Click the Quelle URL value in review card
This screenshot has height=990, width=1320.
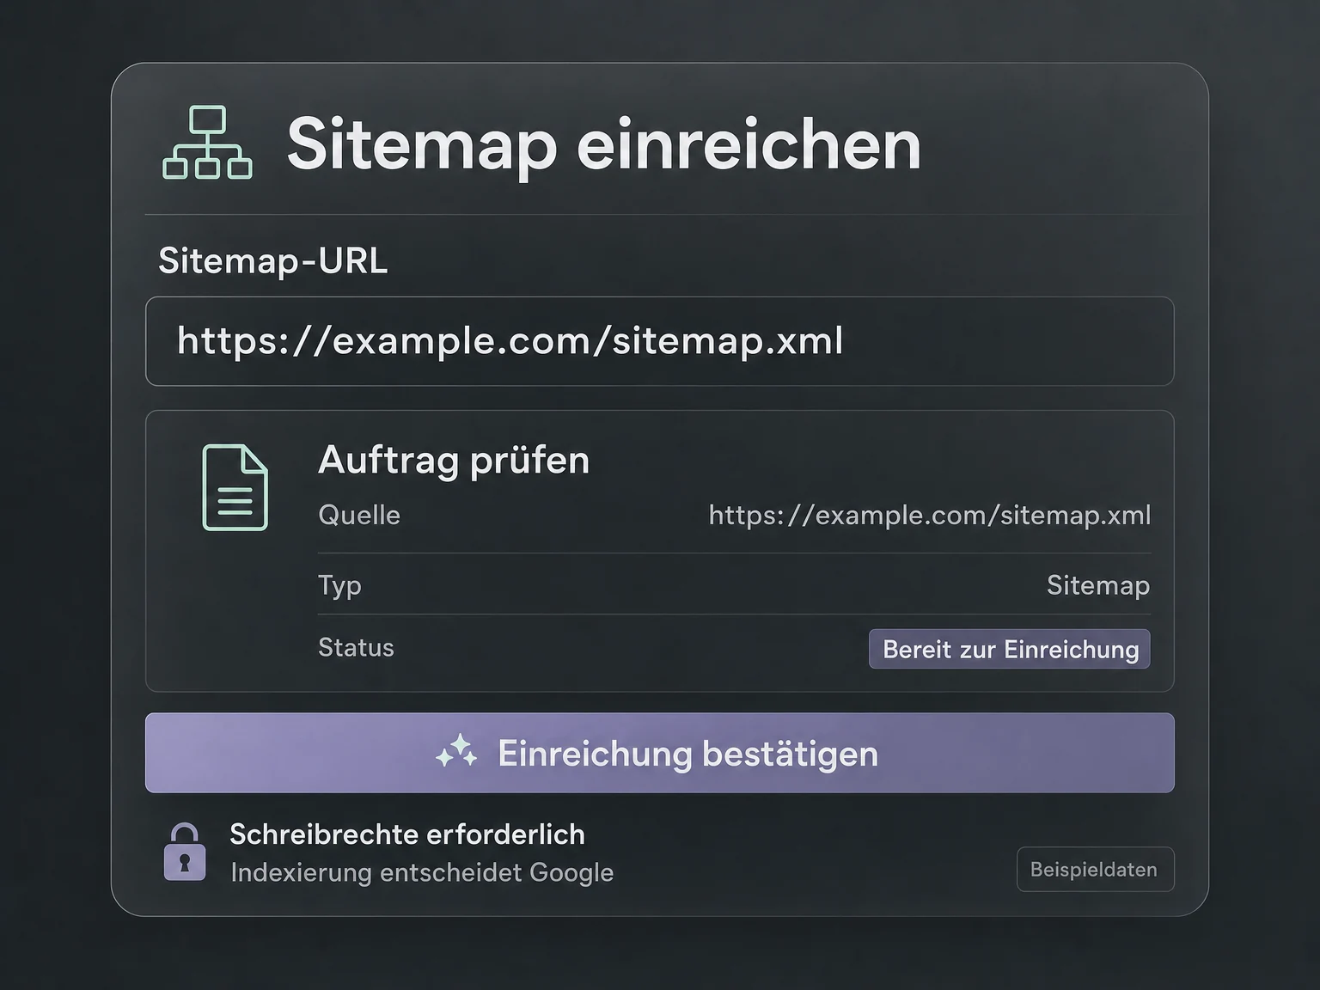(x=929, y=515)
